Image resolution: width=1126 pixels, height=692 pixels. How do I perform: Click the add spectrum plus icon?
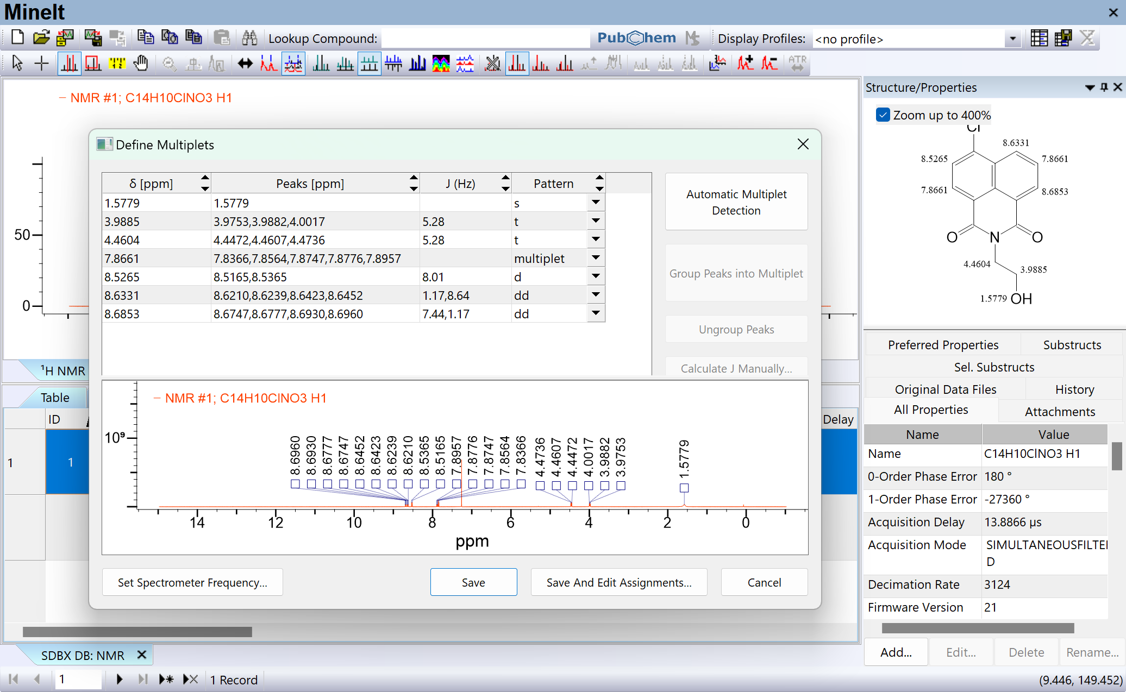click(x=745, y=64)
